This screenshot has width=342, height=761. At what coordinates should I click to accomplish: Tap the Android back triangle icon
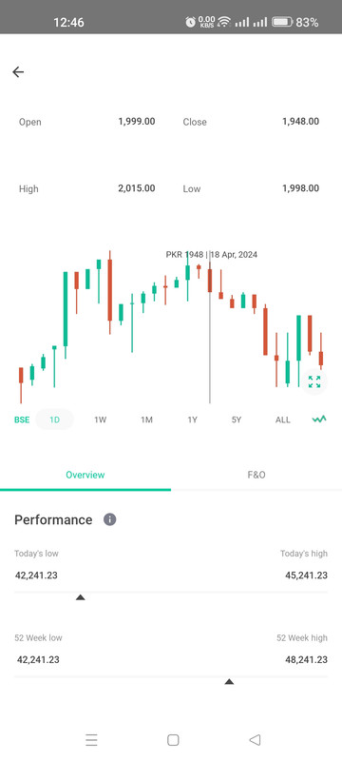pyautogui.click(x=255, y=740)
